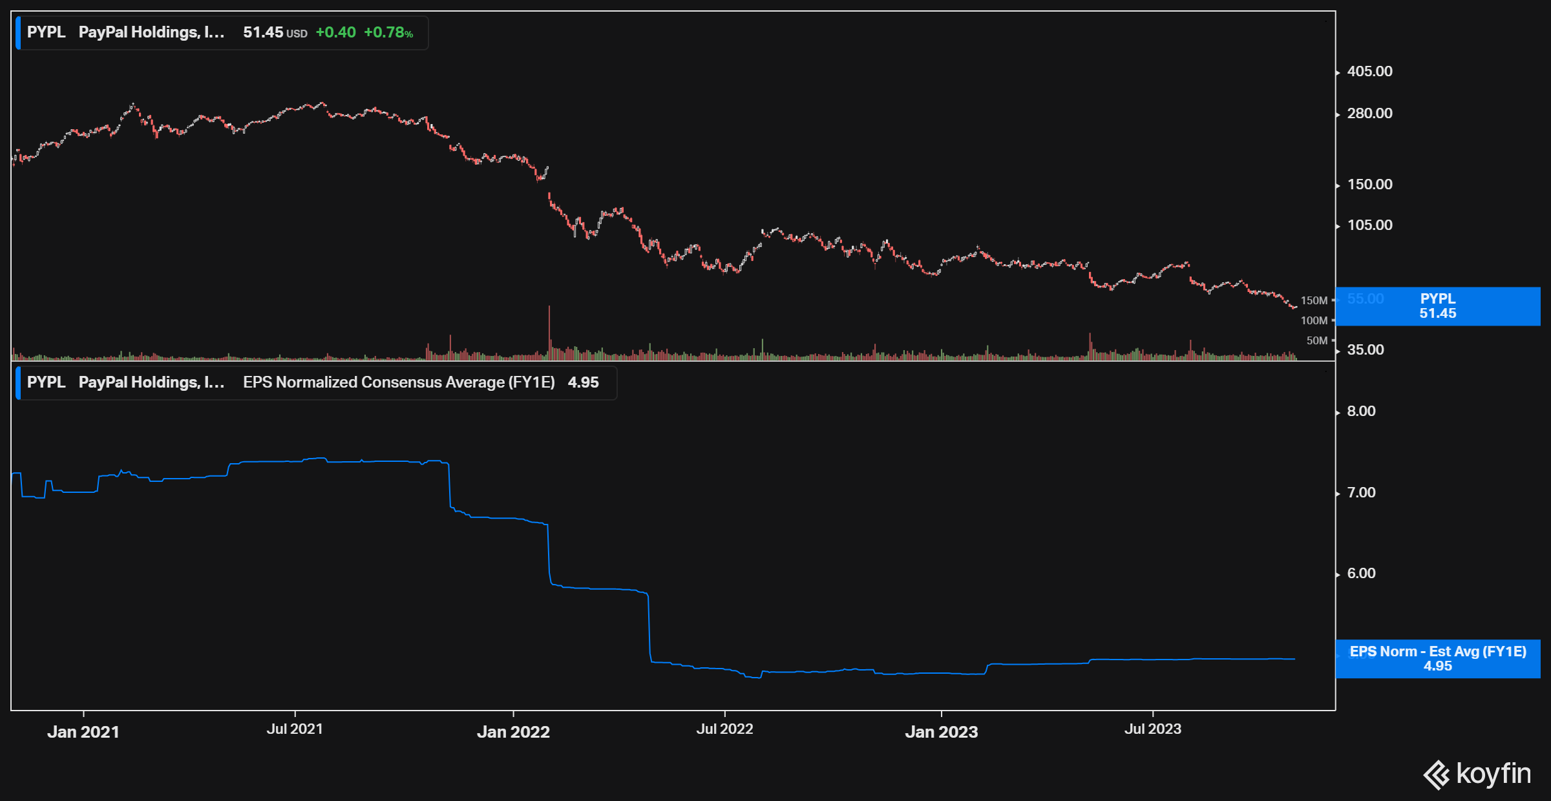Click the Jul 2021 date axis label
The height and width of the screenshot is (801, 1551).
(x=295, y=729)
